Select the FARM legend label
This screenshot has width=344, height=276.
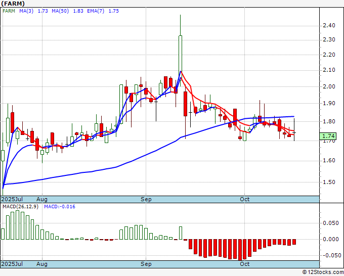point(9,11)
